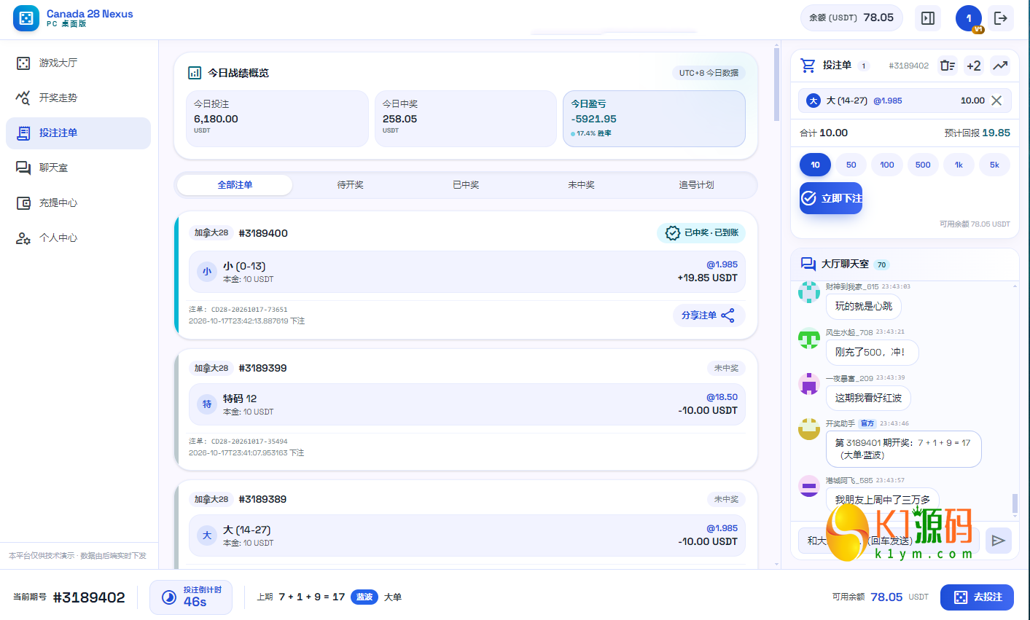Remove the 大 (14-27) bet
This screenshot has height=620, width=1030.
[x=996, y=101]
